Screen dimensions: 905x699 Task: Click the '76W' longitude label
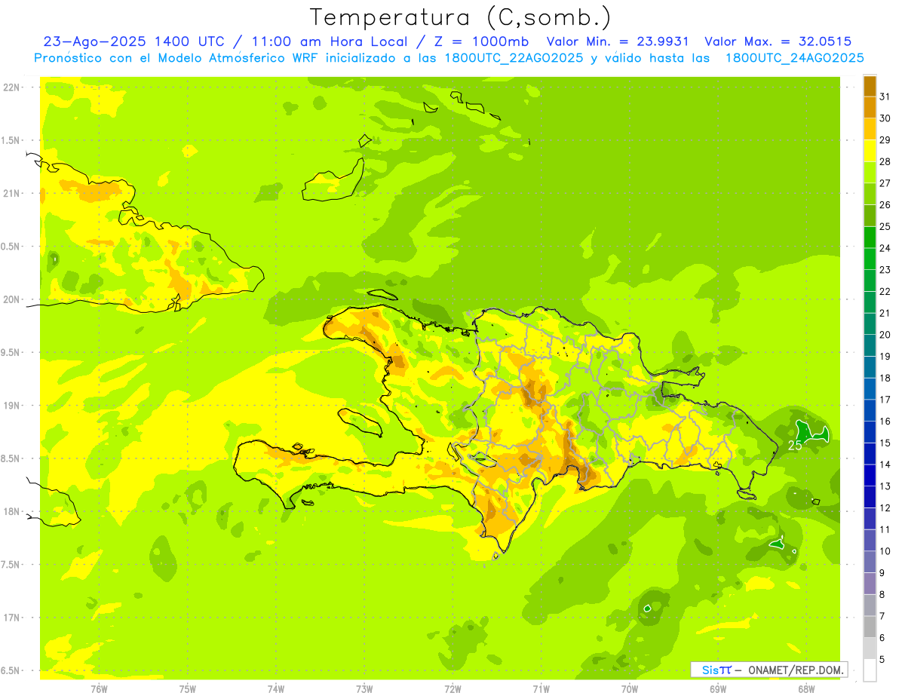99,688
